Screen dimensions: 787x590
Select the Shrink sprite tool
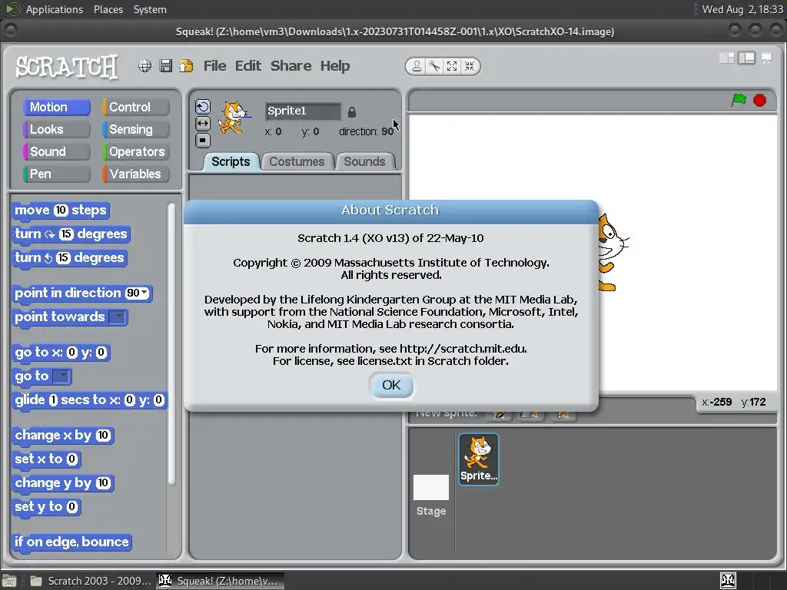tap(470, 66)
